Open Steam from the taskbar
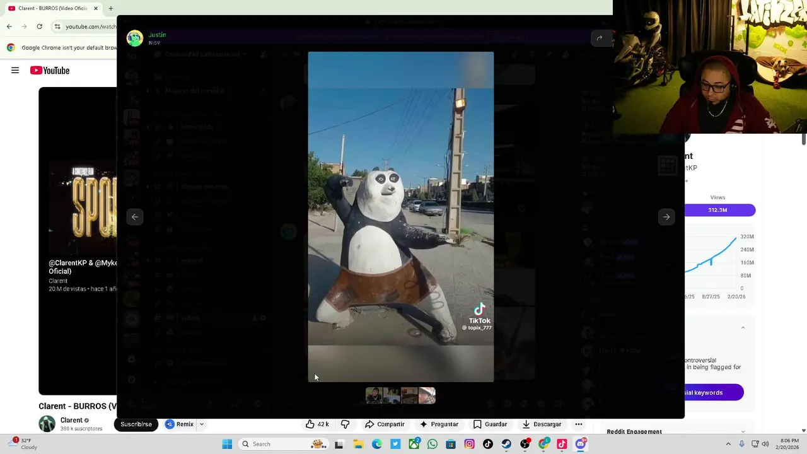Image resolution: width=807 pixels, height=454 pixels. tap(506, 444)
